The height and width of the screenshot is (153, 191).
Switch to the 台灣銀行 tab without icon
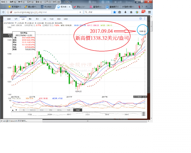click(x=129, y=7)
